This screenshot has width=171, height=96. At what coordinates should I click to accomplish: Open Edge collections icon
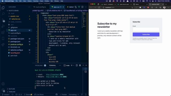pos(160,7)
